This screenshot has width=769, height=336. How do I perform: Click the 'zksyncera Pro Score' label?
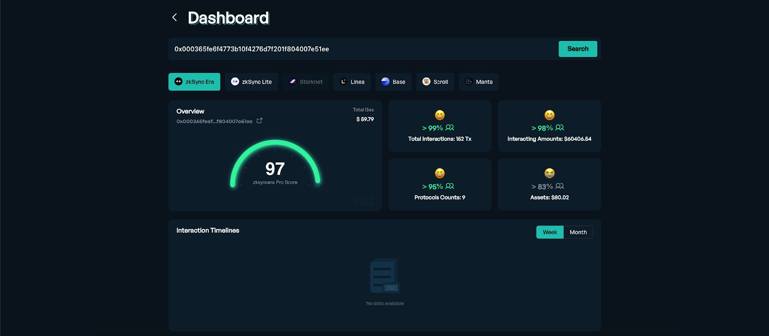coord(275,183)
